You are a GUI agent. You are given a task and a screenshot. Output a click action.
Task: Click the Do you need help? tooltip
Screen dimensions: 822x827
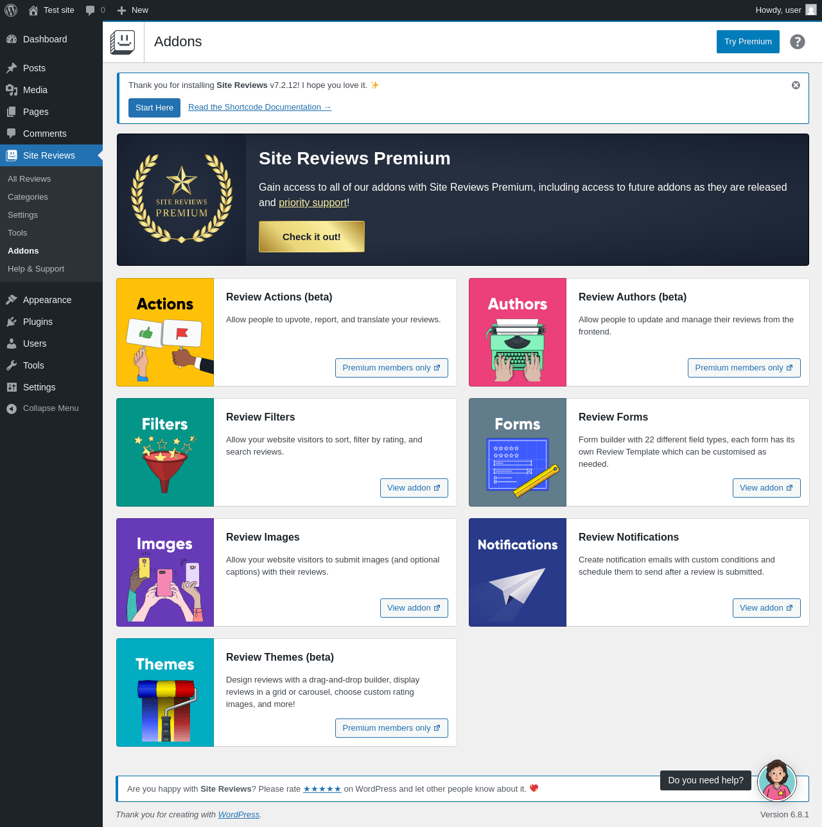pyautogui.click(x=706, y=780)
